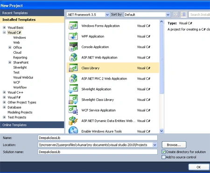Expand the Office tree node
210x173 pixels.
[x=10, y=47]
